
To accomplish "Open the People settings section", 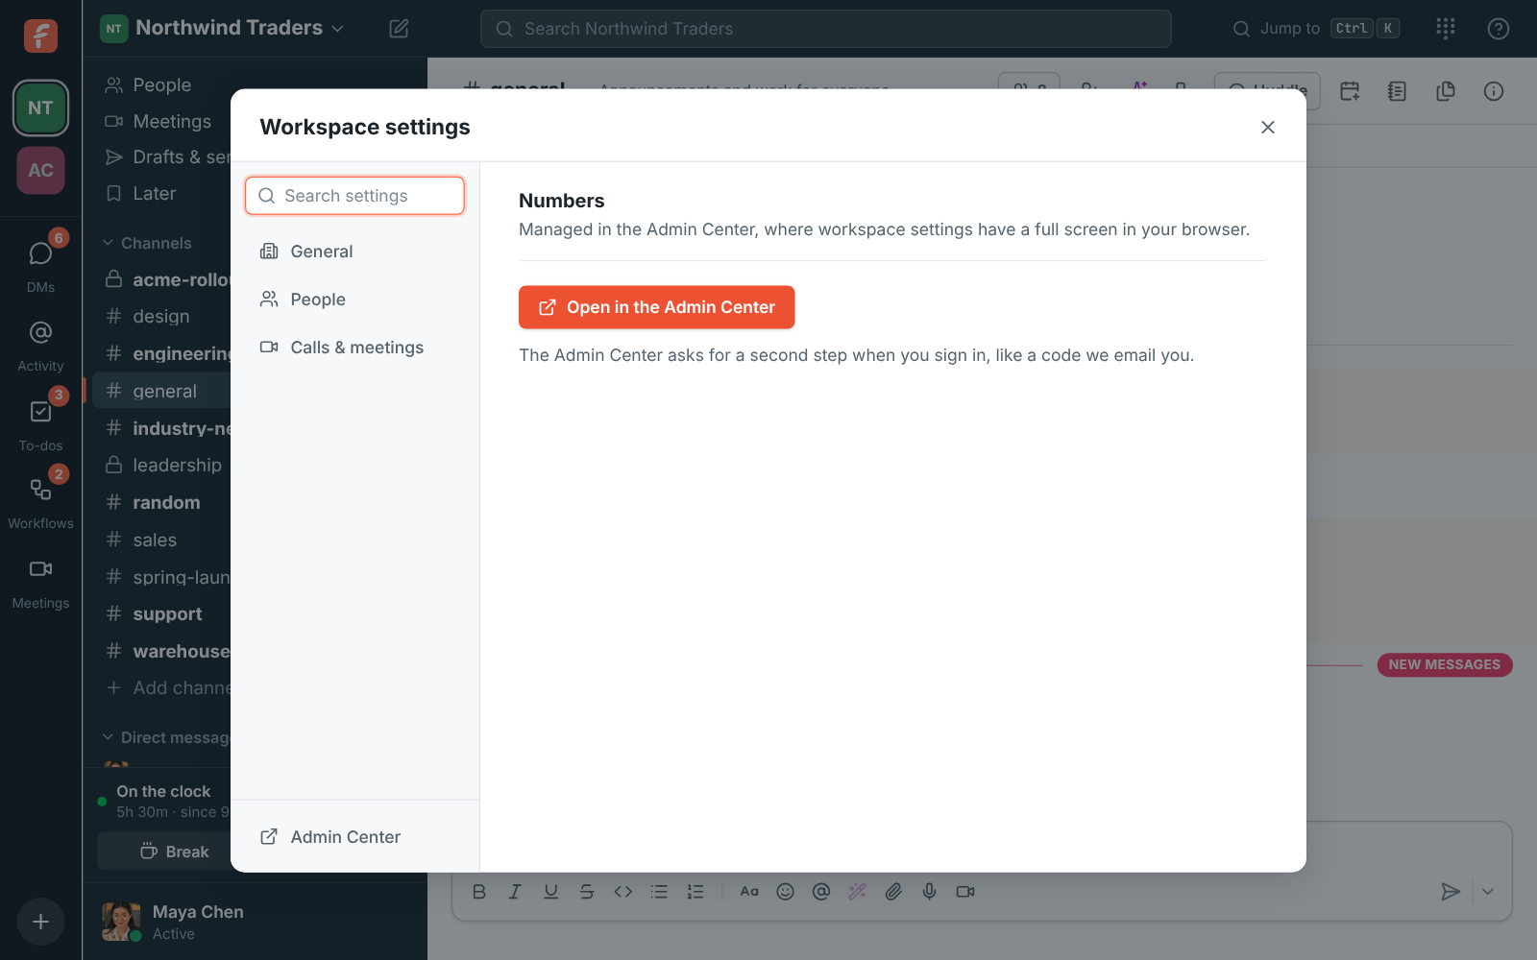I will coord(355,300).
